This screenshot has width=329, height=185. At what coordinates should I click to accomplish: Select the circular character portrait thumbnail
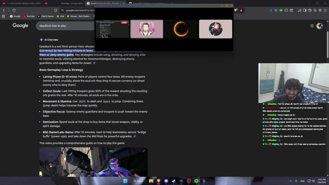click(216, 29)
